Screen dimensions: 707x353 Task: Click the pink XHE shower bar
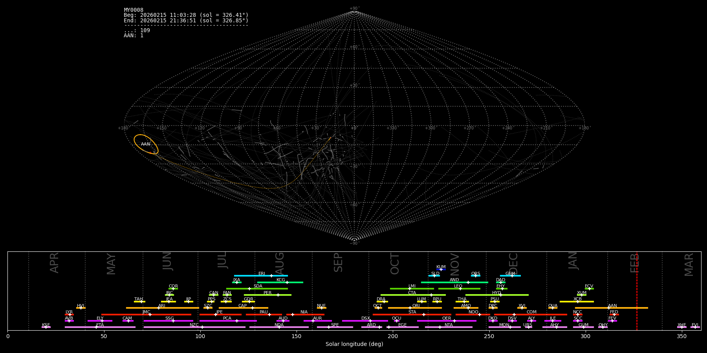(682, 327)
